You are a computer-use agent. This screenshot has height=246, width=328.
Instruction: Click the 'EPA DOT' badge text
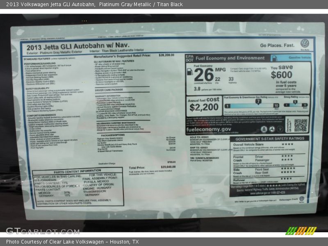(189, 58)
